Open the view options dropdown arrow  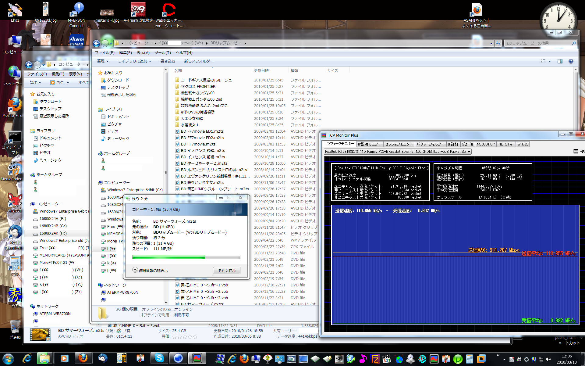click(x=550, y=61)
